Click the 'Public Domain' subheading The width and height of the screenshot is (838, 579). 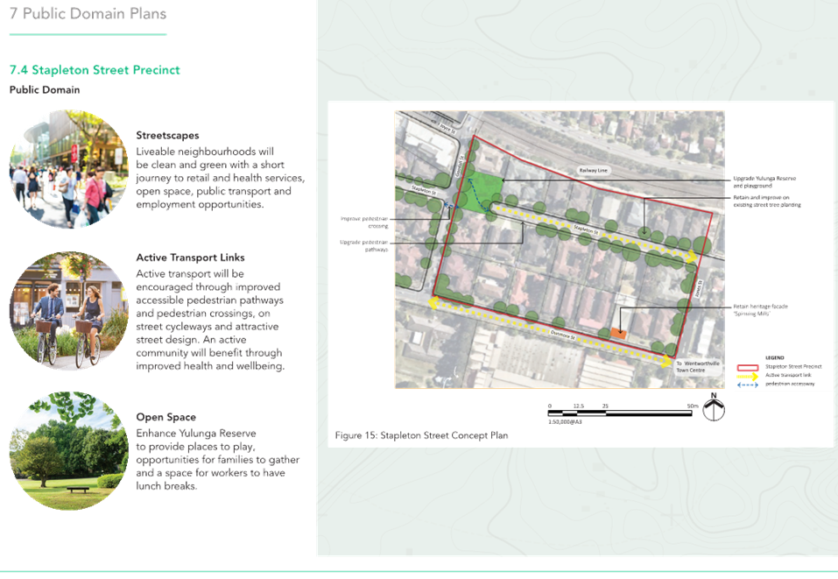click(x=45, y=89)
